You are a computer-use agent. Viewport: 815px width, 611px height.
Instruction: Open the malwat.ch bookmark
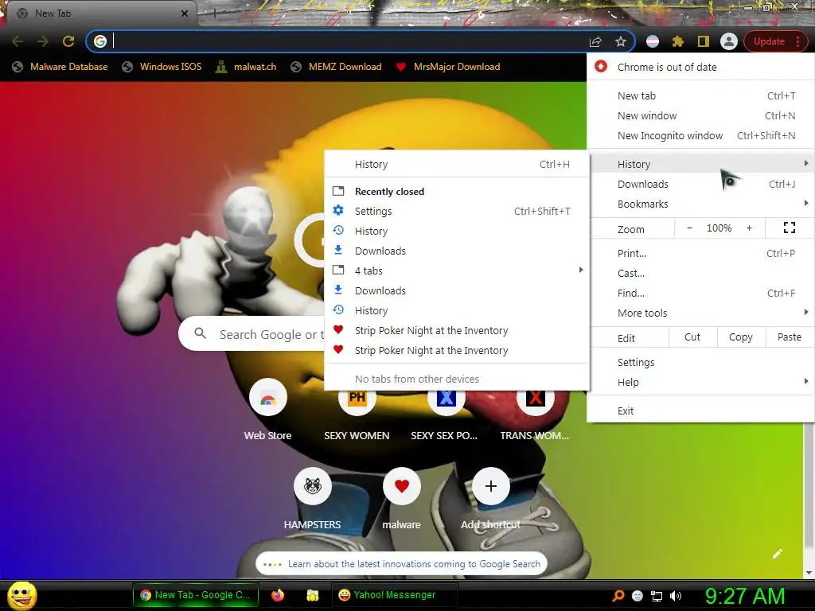(247, 67)
